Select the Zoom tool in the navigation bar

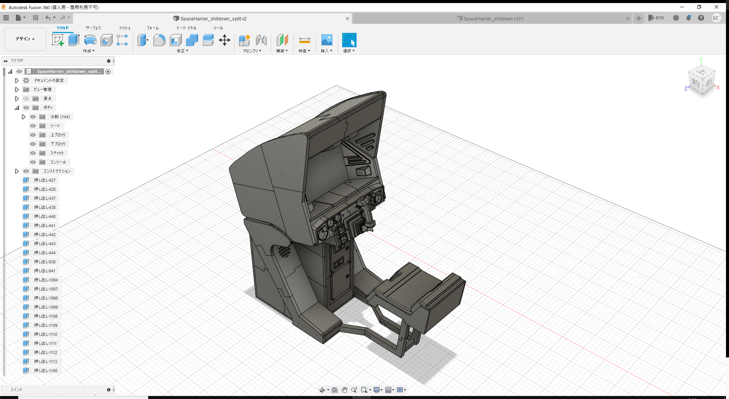coord(354,390)
